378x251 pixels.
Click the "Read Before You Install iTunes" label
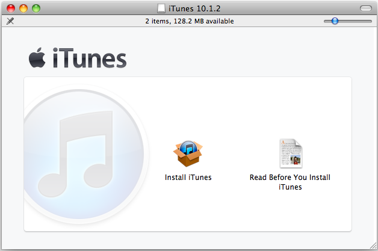[290, 182]
